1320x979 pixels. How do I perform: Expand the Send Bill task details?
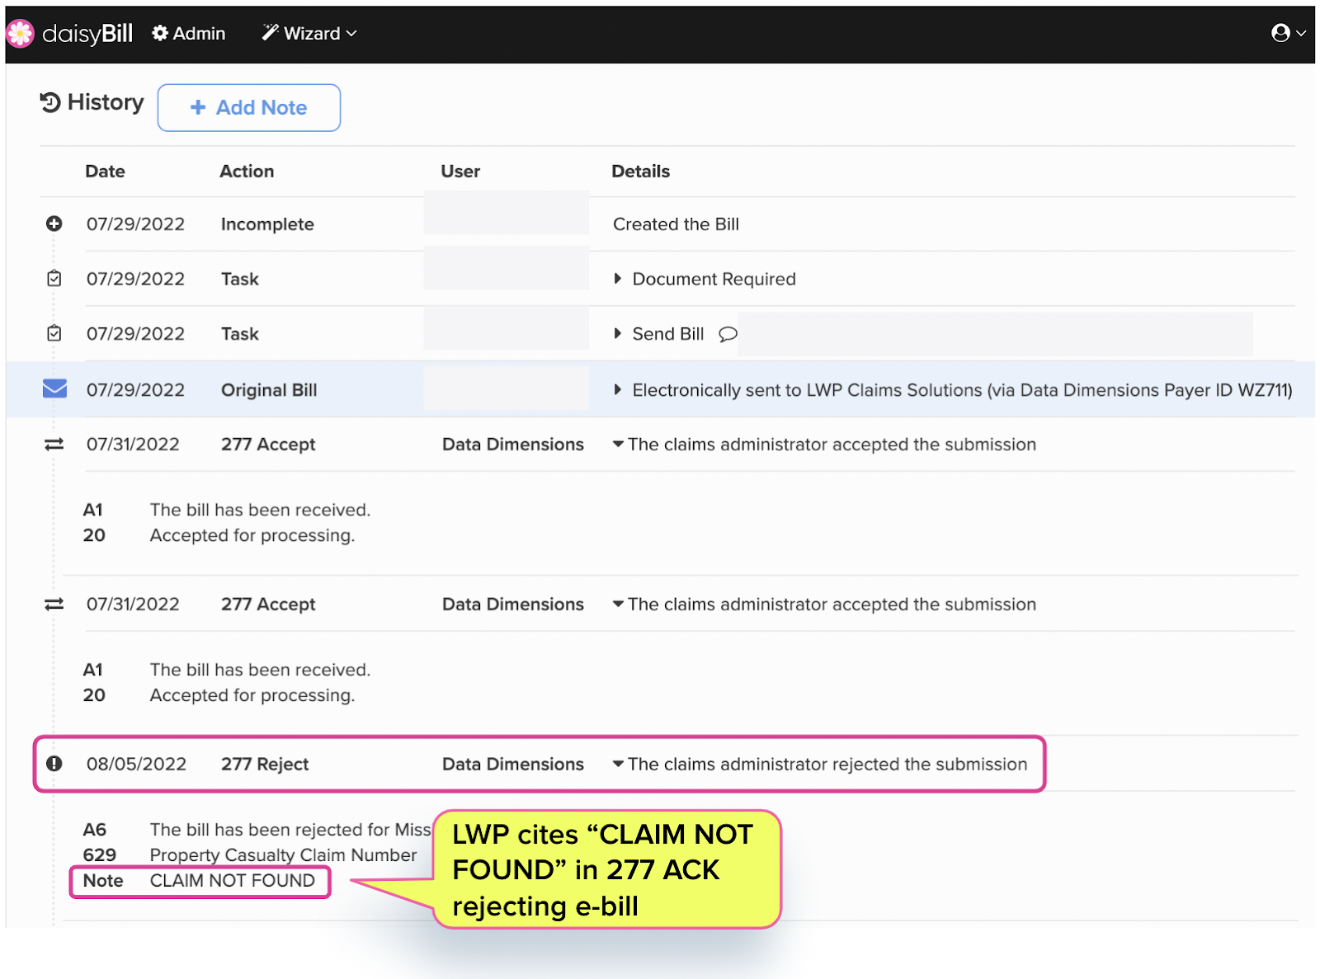click(617, 333)
